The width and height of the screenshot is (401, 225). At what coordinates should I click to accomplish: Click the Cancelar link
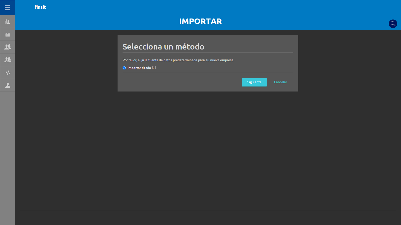pos(280,82)
